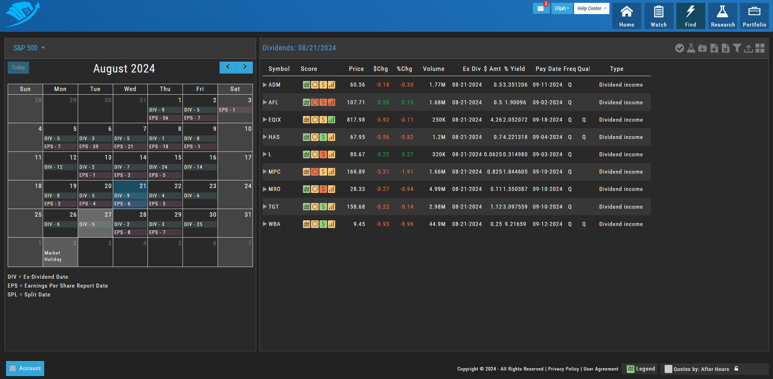Click the move file arrow icon
The width and height of the screenshot is (773, 379).
714,48
